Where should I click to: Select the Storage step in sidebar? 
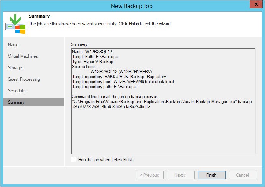(15, 68)
